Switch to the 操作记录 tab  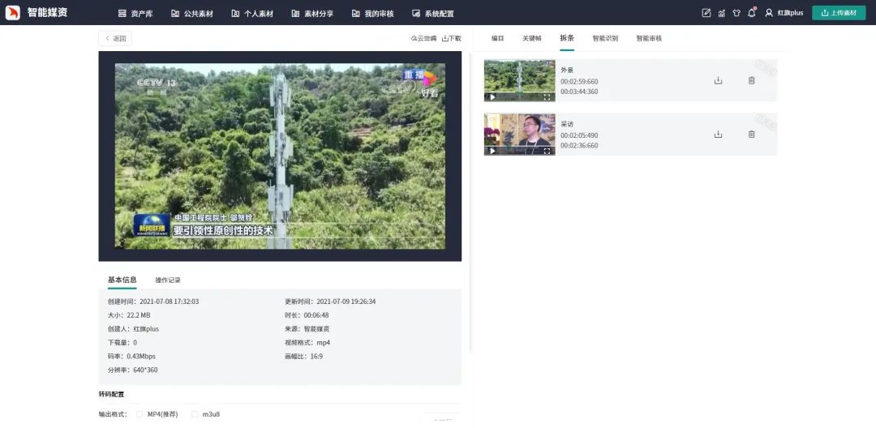pos(168,280)
